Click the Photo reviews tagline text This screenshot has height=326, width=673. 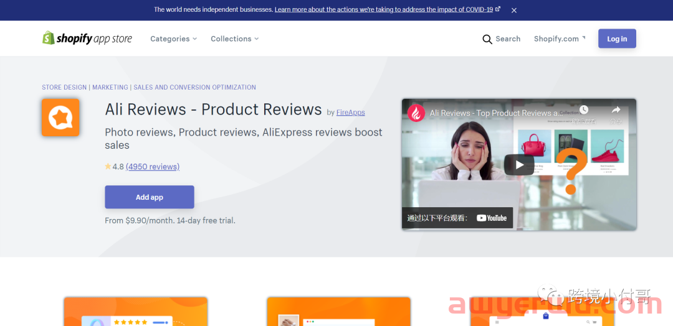[x=244, y=138]
